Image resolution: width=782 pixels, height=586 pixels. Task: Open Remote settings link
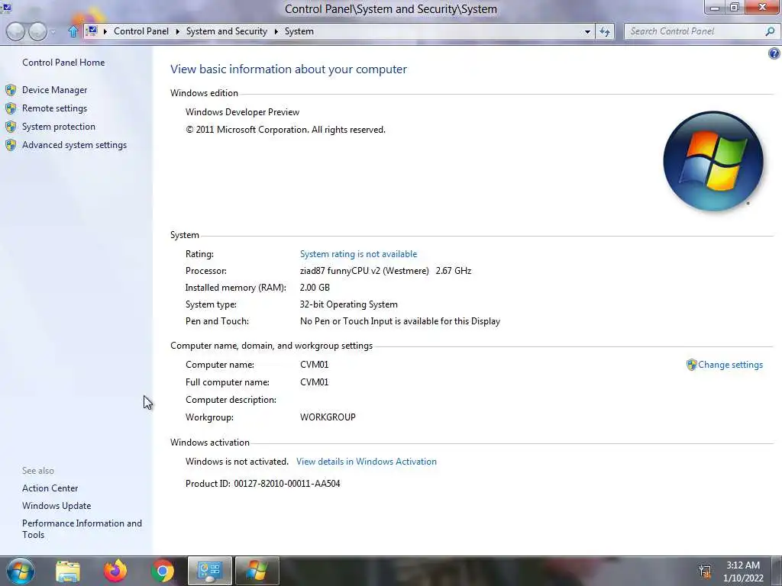coord(54,108)
